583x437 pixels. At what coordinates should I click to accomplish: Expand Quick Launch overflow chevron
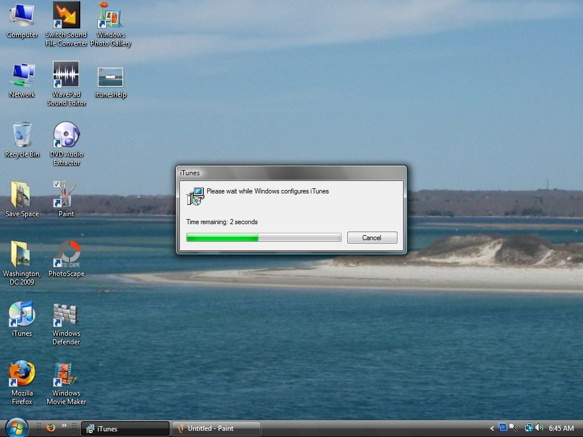(64, 426)
